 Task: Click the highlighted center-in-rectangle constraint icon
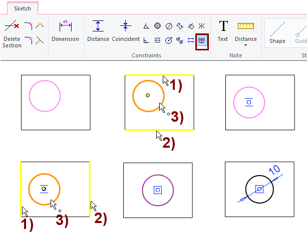202,40
